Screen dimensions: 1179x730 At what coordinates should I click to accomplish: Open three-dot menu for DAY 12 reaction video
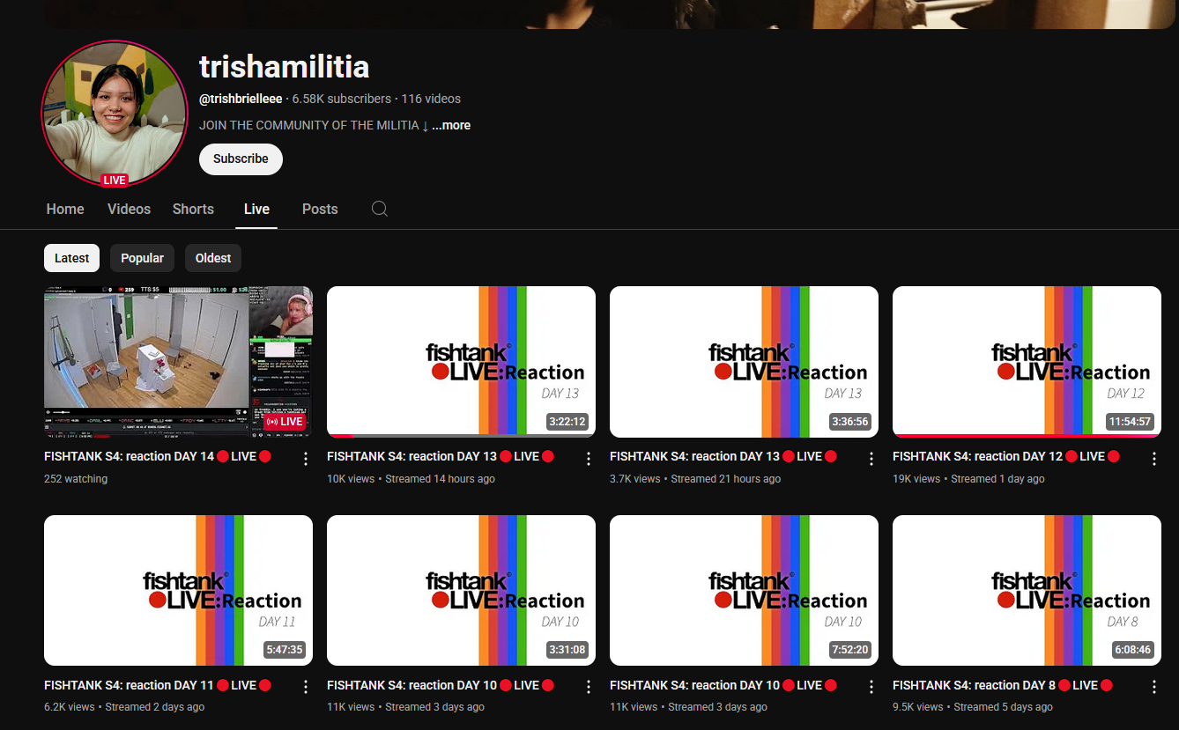[1154, 459]
